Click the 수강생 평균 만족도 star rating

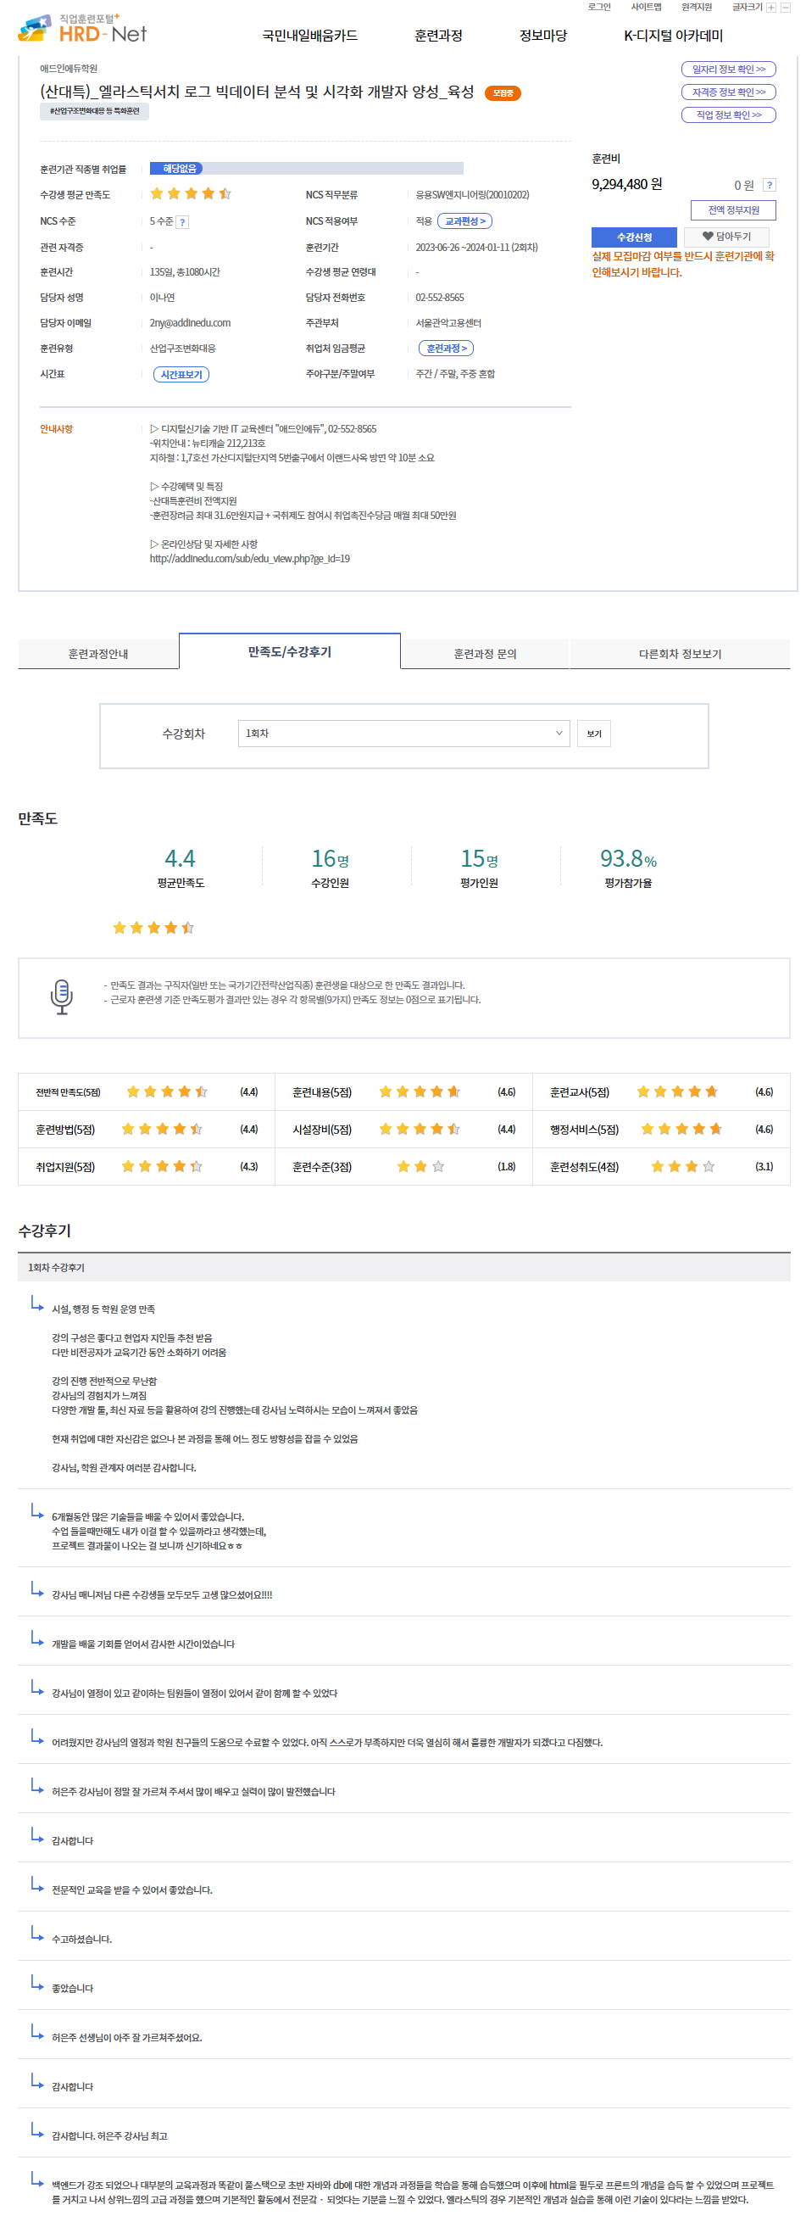point(191,194)
